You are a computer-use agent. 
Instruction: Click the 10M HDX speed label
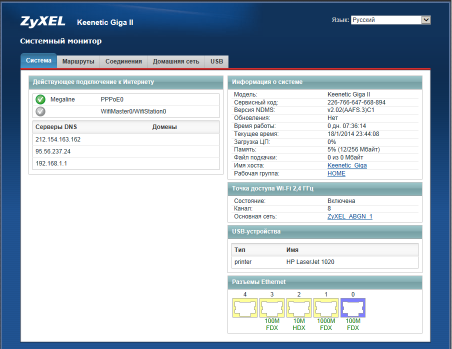pos(299,324)
